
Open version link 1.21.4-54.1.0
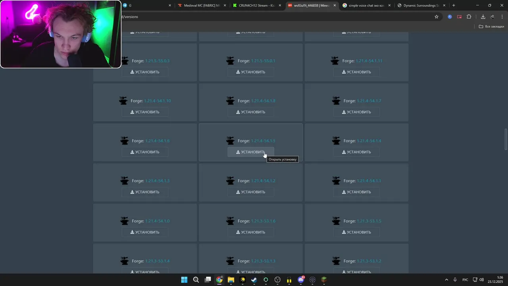point(158,221)
